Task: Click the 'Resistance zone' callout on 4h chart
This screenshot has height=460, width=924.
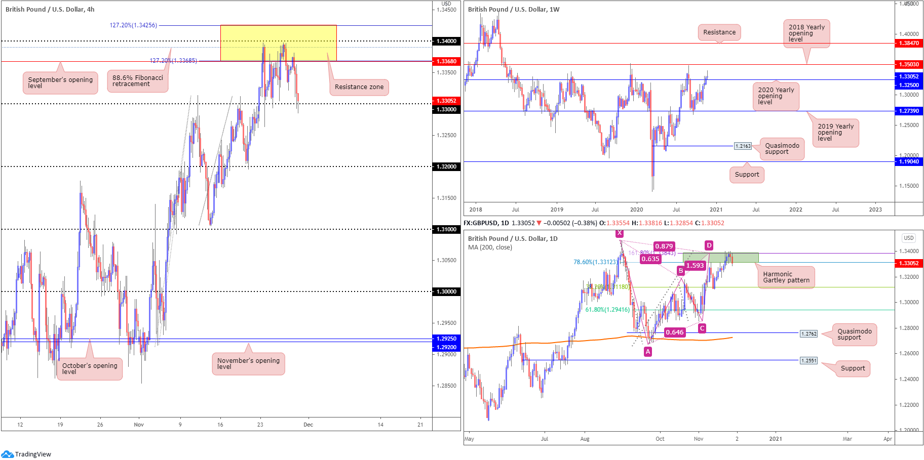Action: 359,87
